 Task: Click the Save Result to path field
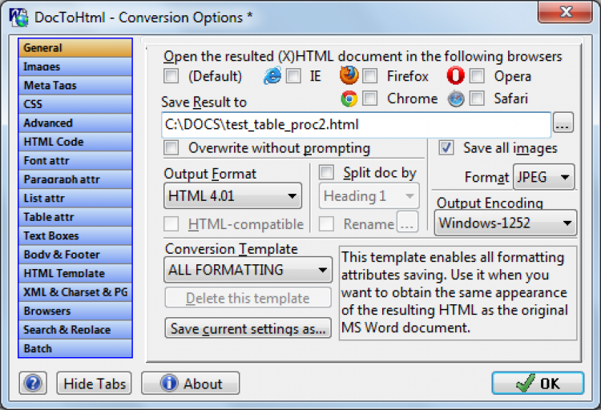[356, 124]
